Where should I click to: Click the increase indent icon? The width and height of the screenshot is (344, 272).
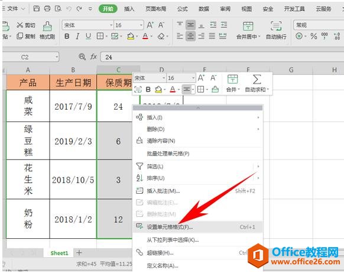click(x=224, y=25)
